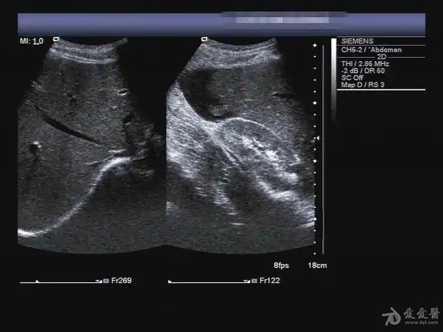Click the -2 dB / DR 60 setting
This screenshot has width=443, height=332.
pos(363,70)
